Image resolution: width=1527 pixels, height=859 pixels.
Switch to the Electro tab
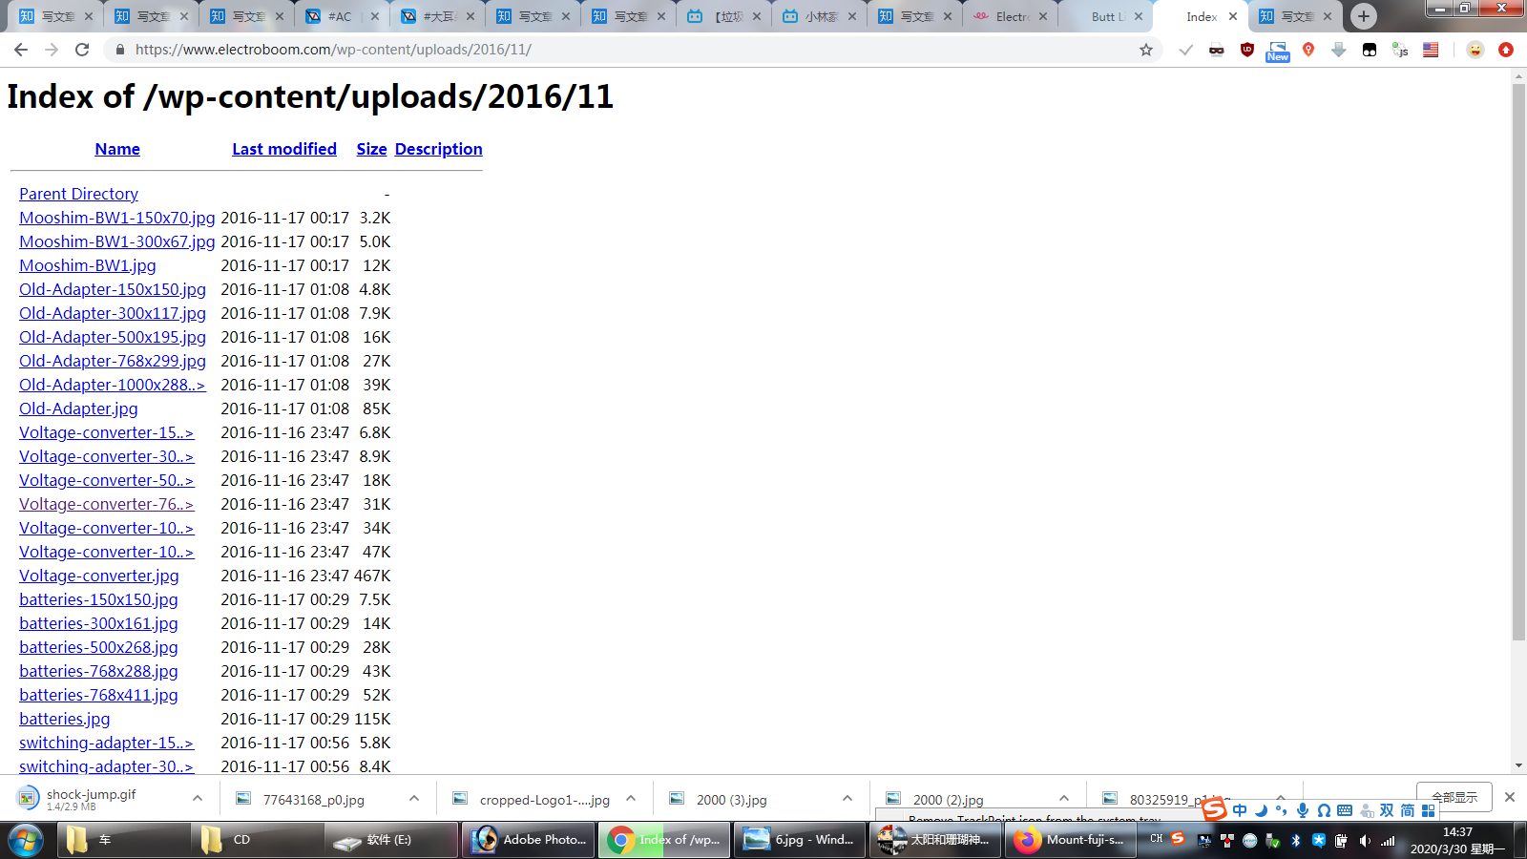(1010, 16)
